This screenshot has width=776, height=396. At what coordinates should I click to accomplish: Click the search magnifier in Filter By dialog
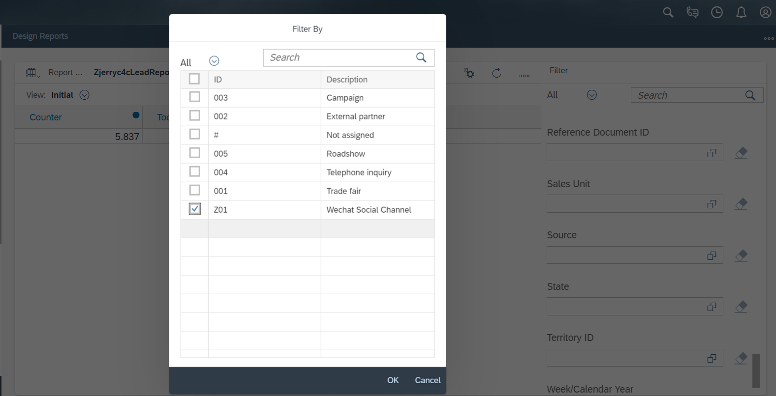coord(421,57)
